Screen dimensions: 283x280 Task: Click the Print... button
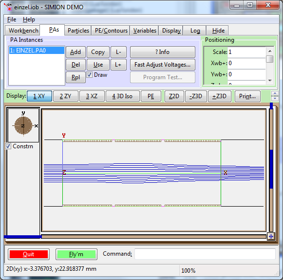247,96
